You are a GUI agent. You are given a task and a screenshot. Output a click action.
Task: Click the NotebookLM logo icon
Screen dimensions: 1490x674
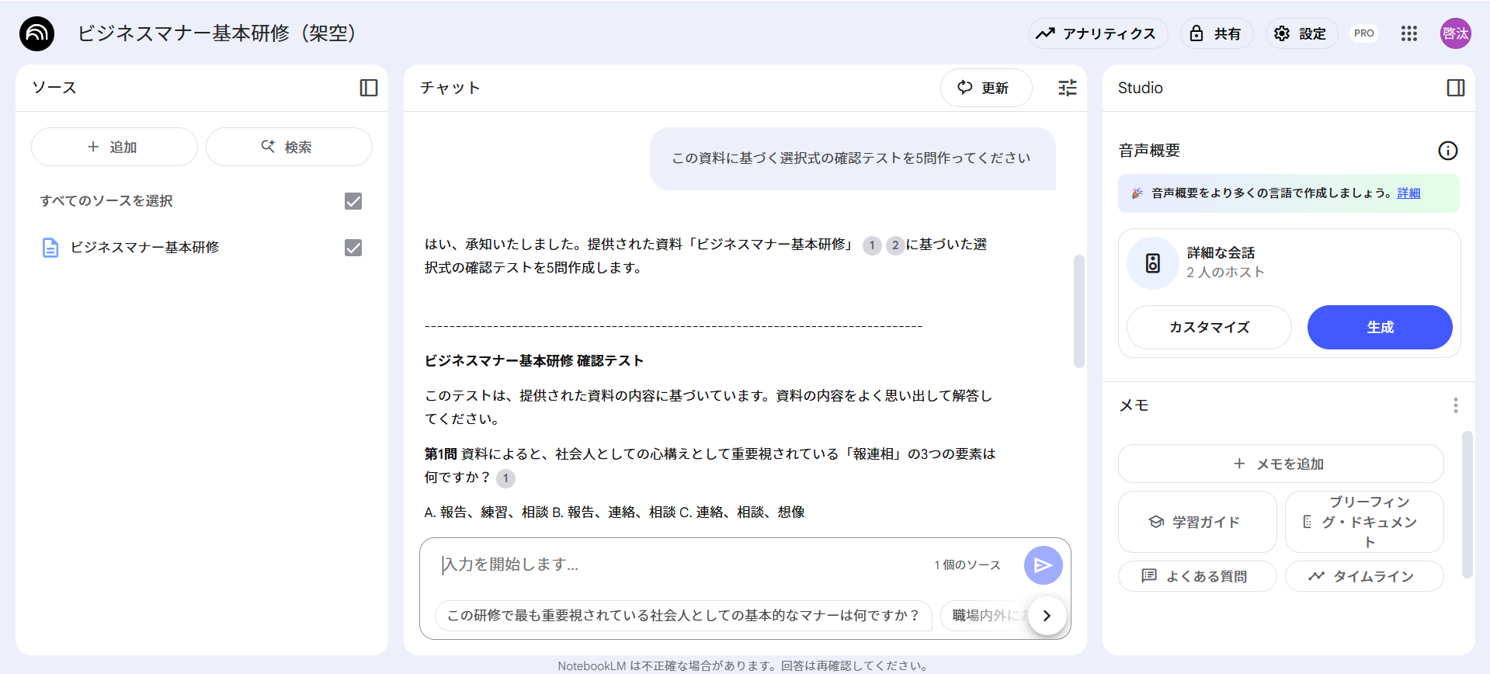(36, 33)
